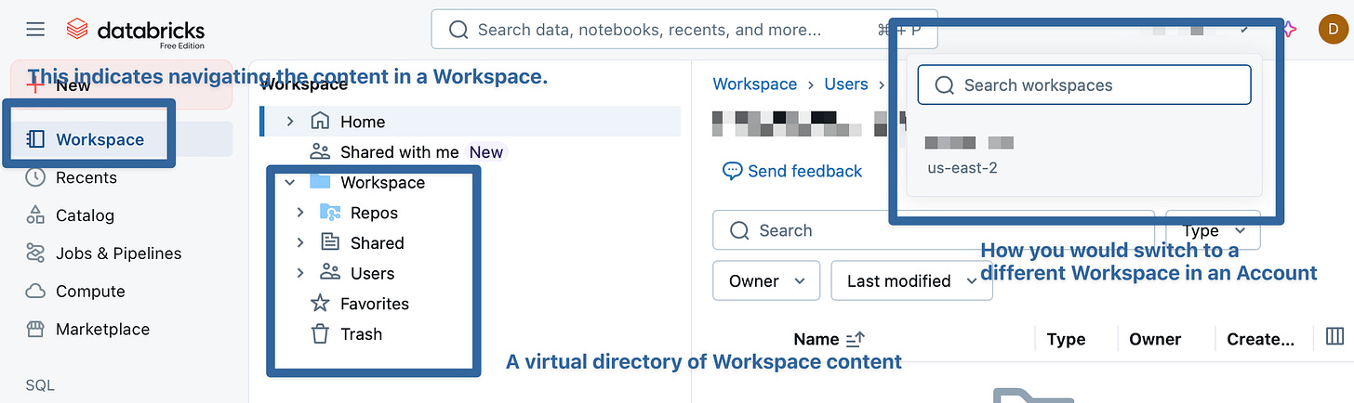The image size is (1354, 403).
Task: Collapse the Workspace folder node
Action: point(290,183)
